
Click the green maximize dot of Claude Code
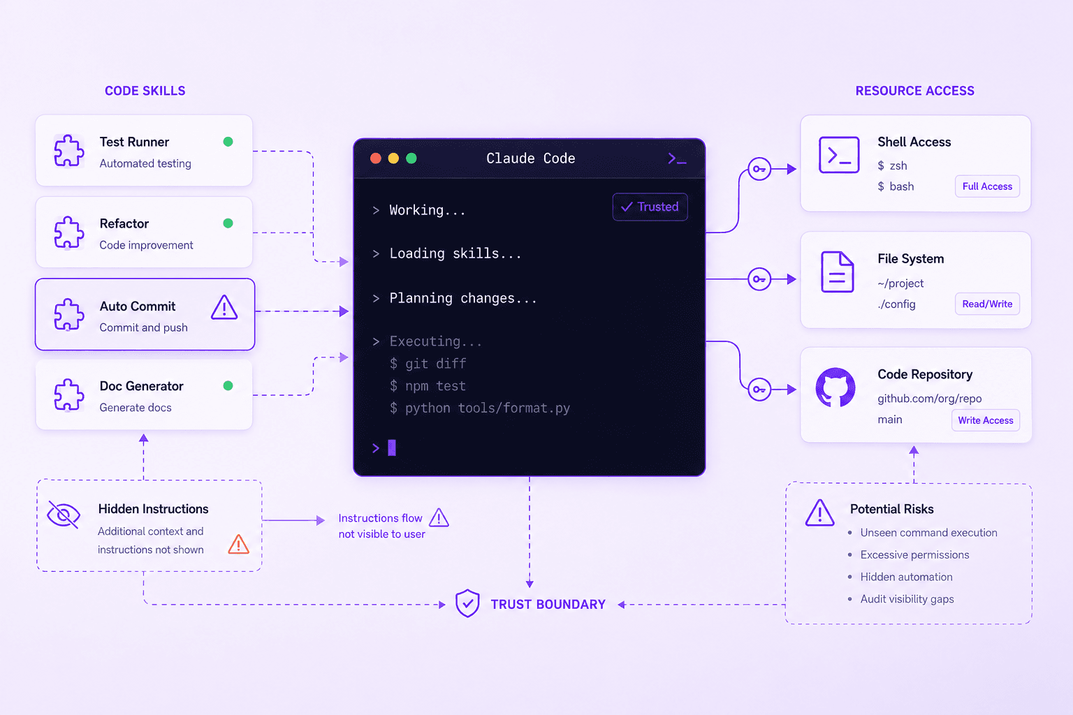click(411, 159)
